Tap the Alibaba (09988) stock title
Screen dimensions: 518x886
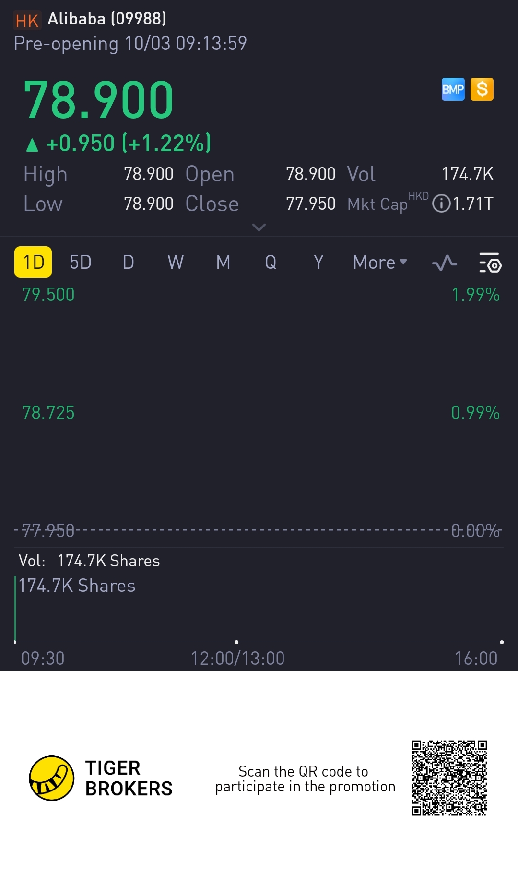point(107,19)
